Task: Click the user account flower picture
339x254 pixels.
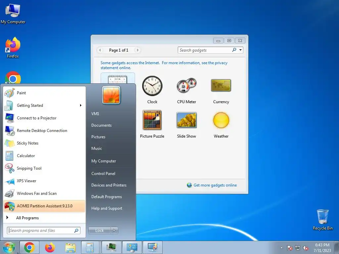Action: 111,95
